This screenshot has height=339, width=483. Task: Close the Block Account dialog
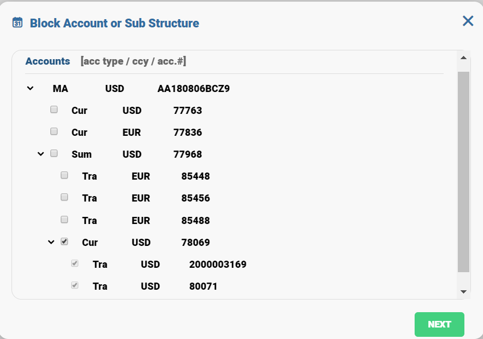(x=468, y=21)
